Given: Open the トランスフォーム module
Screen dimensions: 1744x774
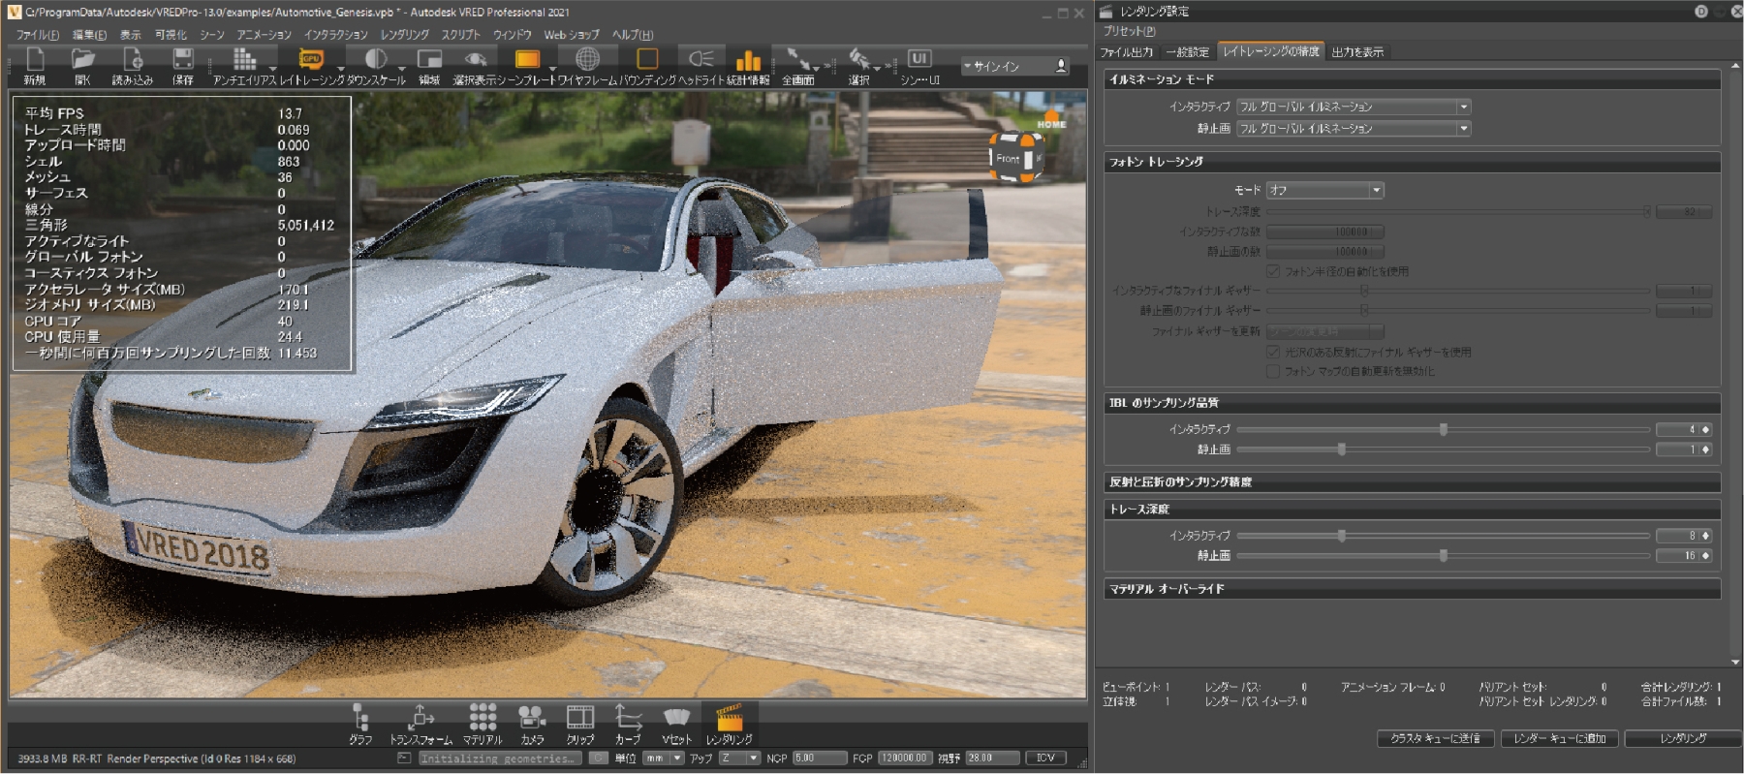Looking at the screenshot, I should pyautogui.click(x=420, y=718).
